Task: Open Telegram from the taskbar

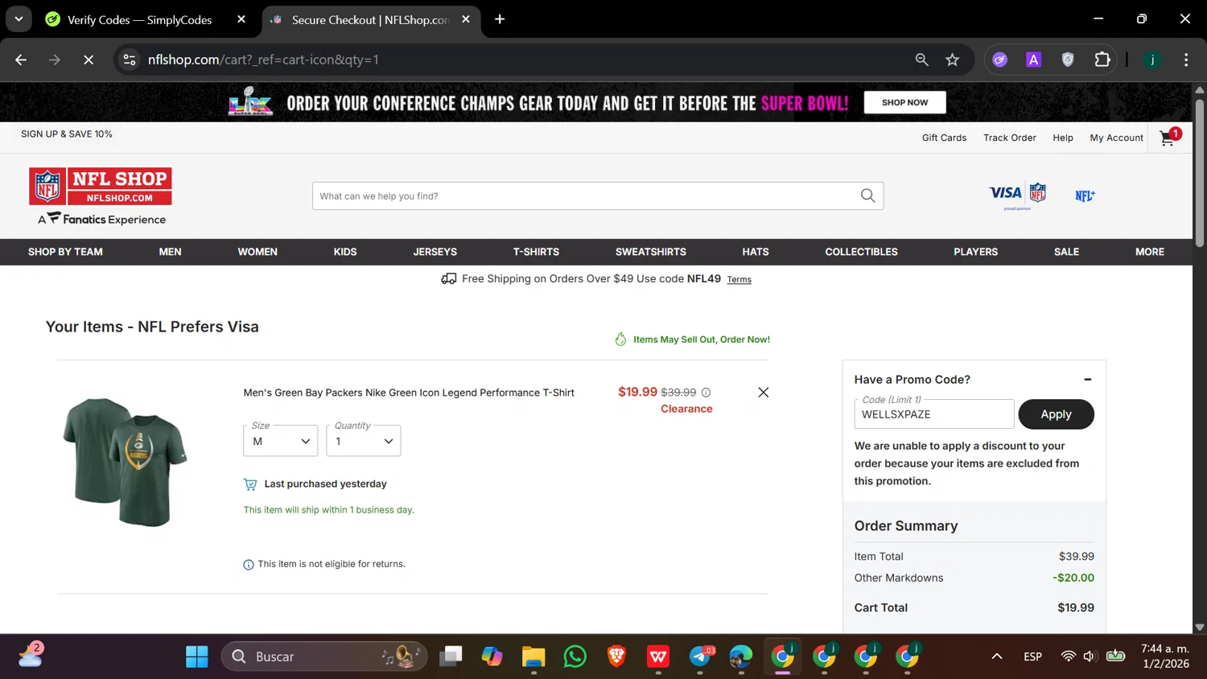Action: [x=701, y=656]
